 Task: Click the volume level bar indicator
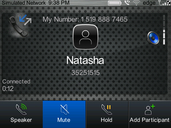click(x=164, y=30)
